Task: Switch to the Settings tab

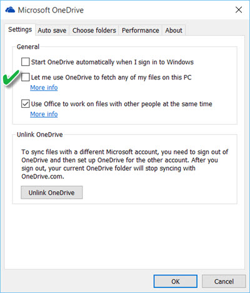Action: 20,29
